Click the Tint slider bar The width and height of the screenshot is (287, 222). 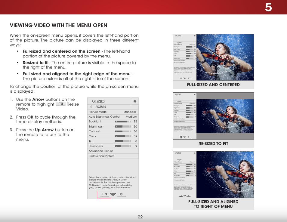click(x=123, y=141)
